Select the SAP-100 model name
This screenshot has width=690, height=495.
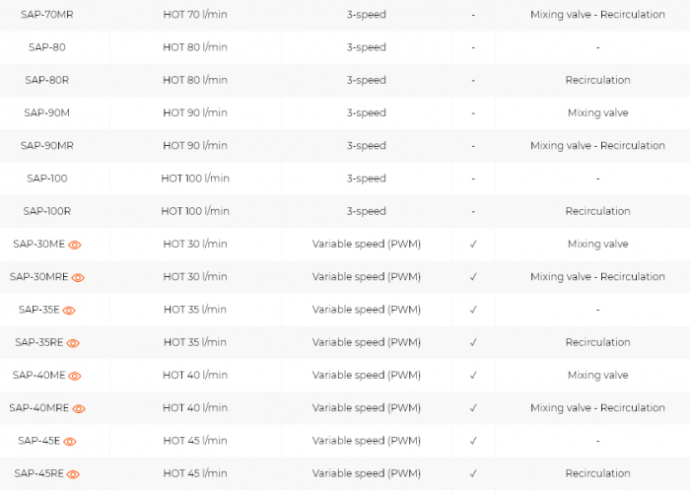pos(47,178)
